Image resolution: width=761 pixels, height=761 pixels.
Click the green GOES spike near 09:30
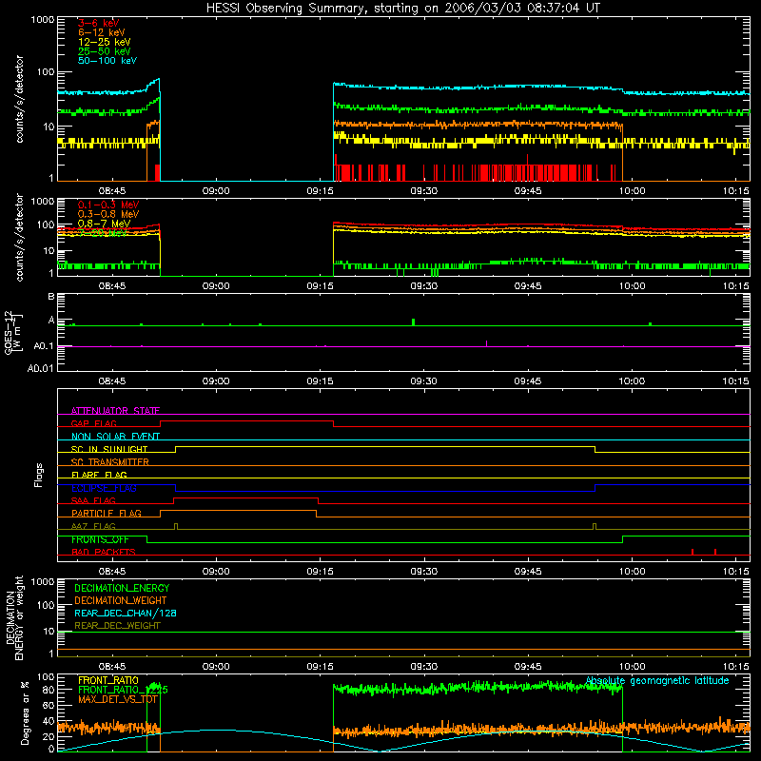413,322
